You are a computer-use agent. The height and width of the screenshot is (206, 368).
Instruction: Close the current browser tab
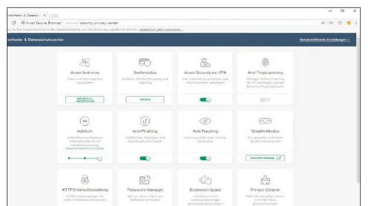coord(45,15)
